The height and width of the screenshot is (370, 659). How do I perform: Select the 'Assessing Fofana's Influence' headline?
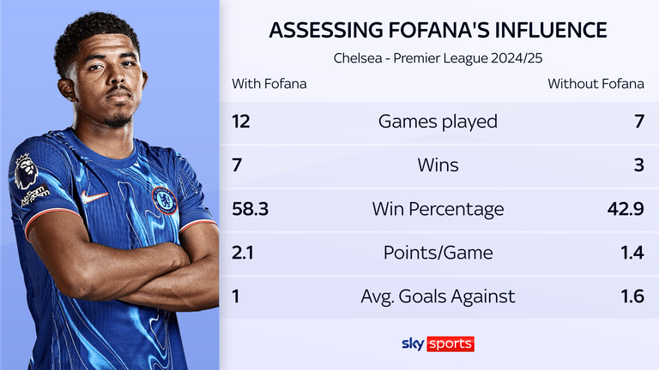point(438,30)
